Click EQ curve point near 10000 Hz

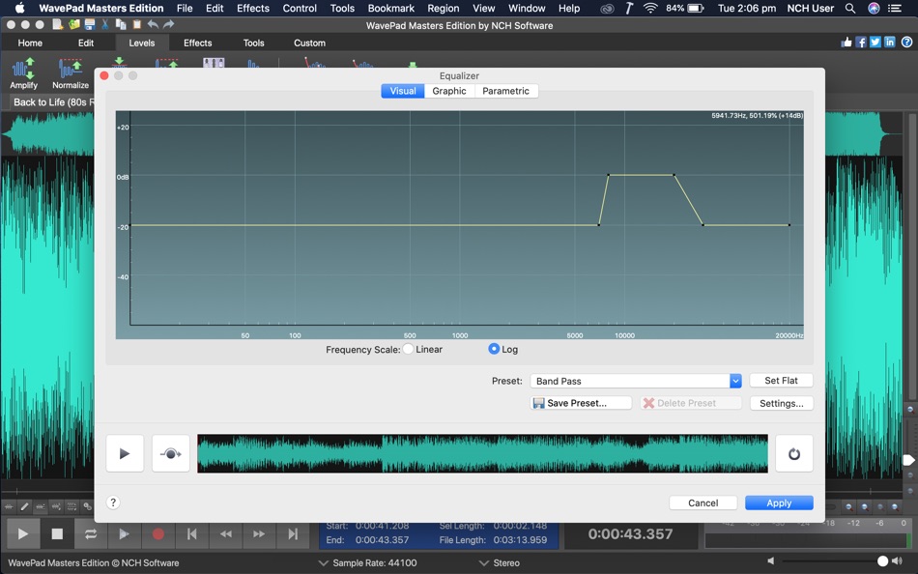click(x=608, y=175)
